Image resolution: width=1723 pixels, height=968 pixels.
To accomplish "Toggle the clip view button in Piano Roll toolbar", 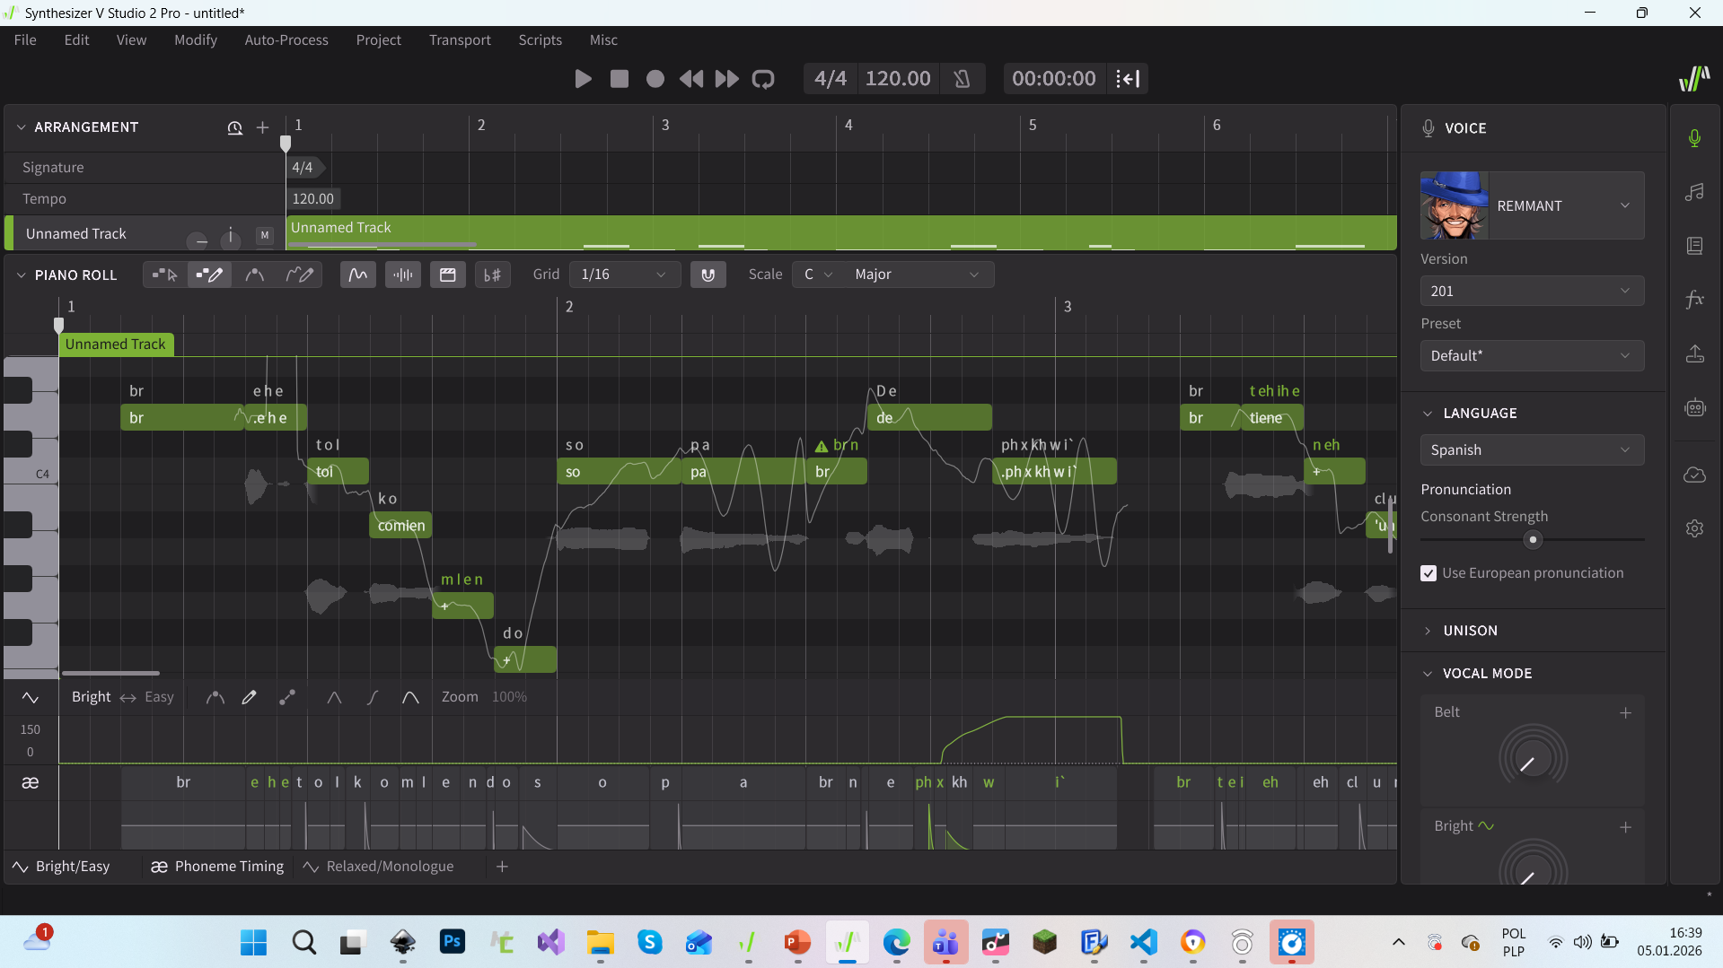I will (x=448, y=275).
